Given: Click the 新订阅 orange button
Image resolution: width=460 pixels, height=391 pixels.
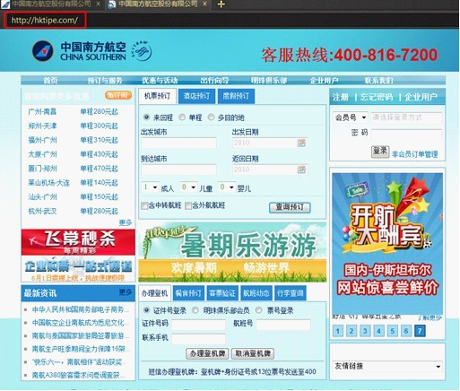Looking at the screenshot, I should click(118, 95).
